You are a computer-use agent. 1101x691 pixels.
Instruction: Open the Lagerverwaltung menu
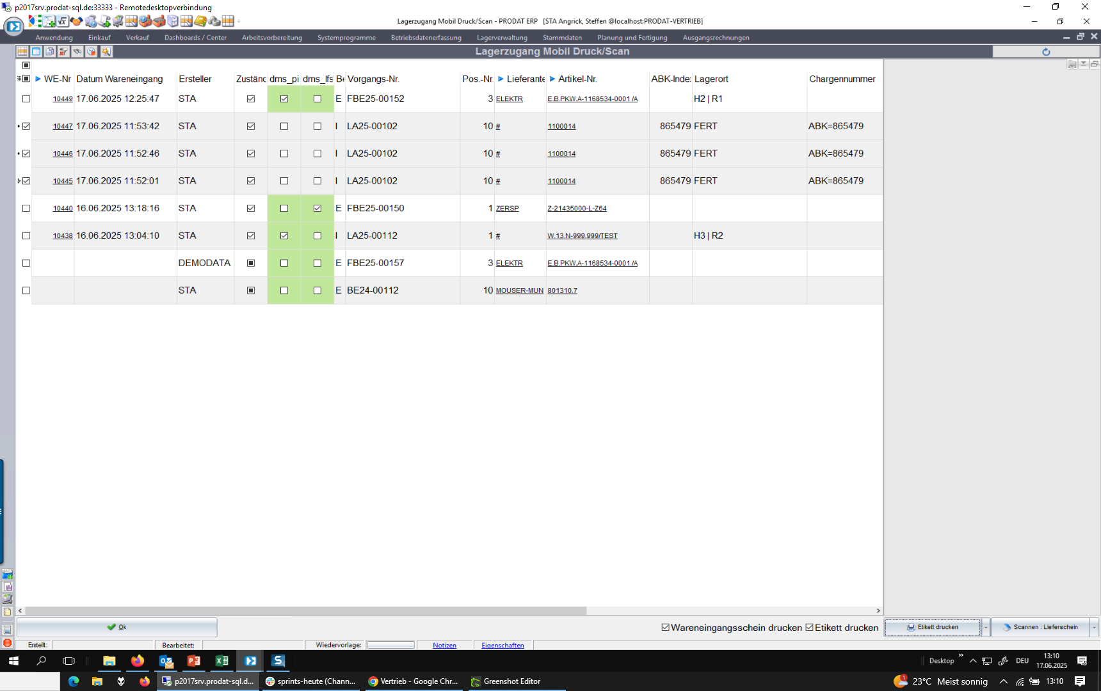[502, 38]
